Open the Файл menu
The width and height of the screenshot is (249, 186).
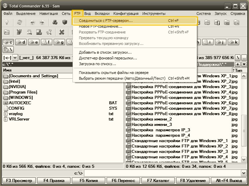[8, 14]
